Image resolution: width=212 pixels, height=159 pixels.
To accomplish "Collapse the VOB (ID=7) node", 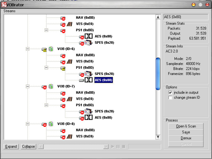I will tap(27, 86).
